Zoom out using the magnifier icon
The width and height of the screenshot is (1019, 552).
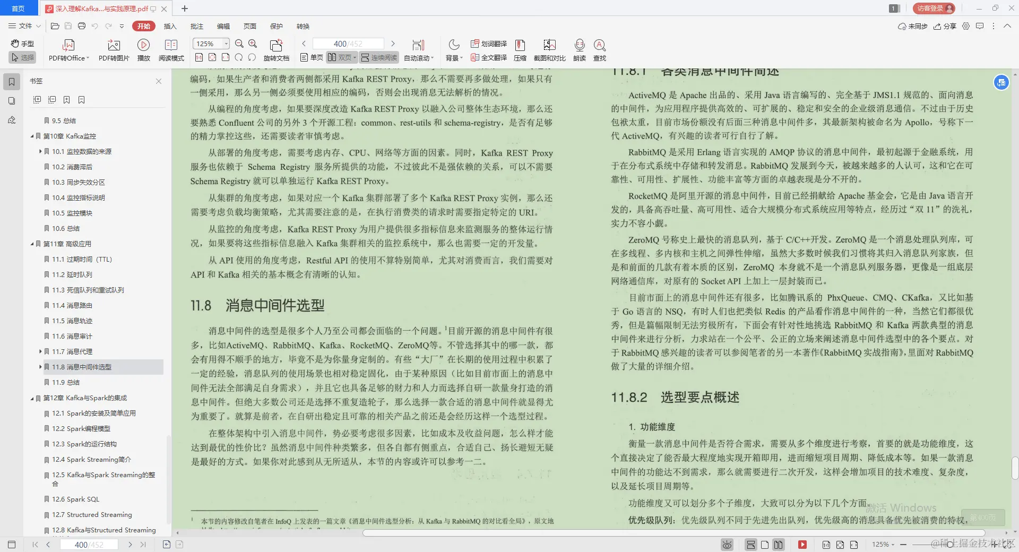[x=239, y=44]
